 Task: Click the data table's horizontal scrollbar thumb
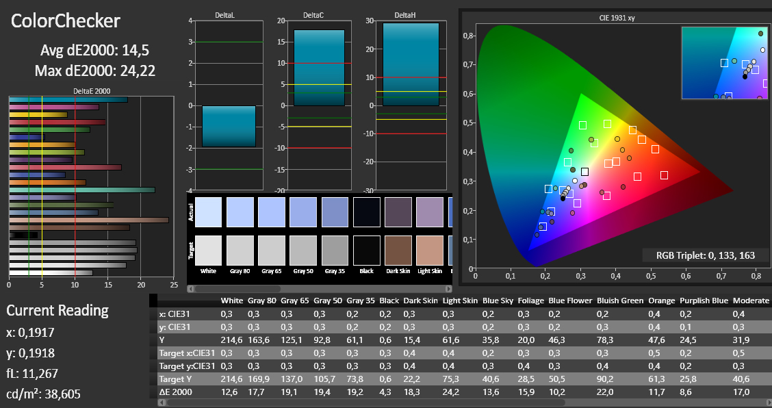pyautogui.click(x=367, y=403)
